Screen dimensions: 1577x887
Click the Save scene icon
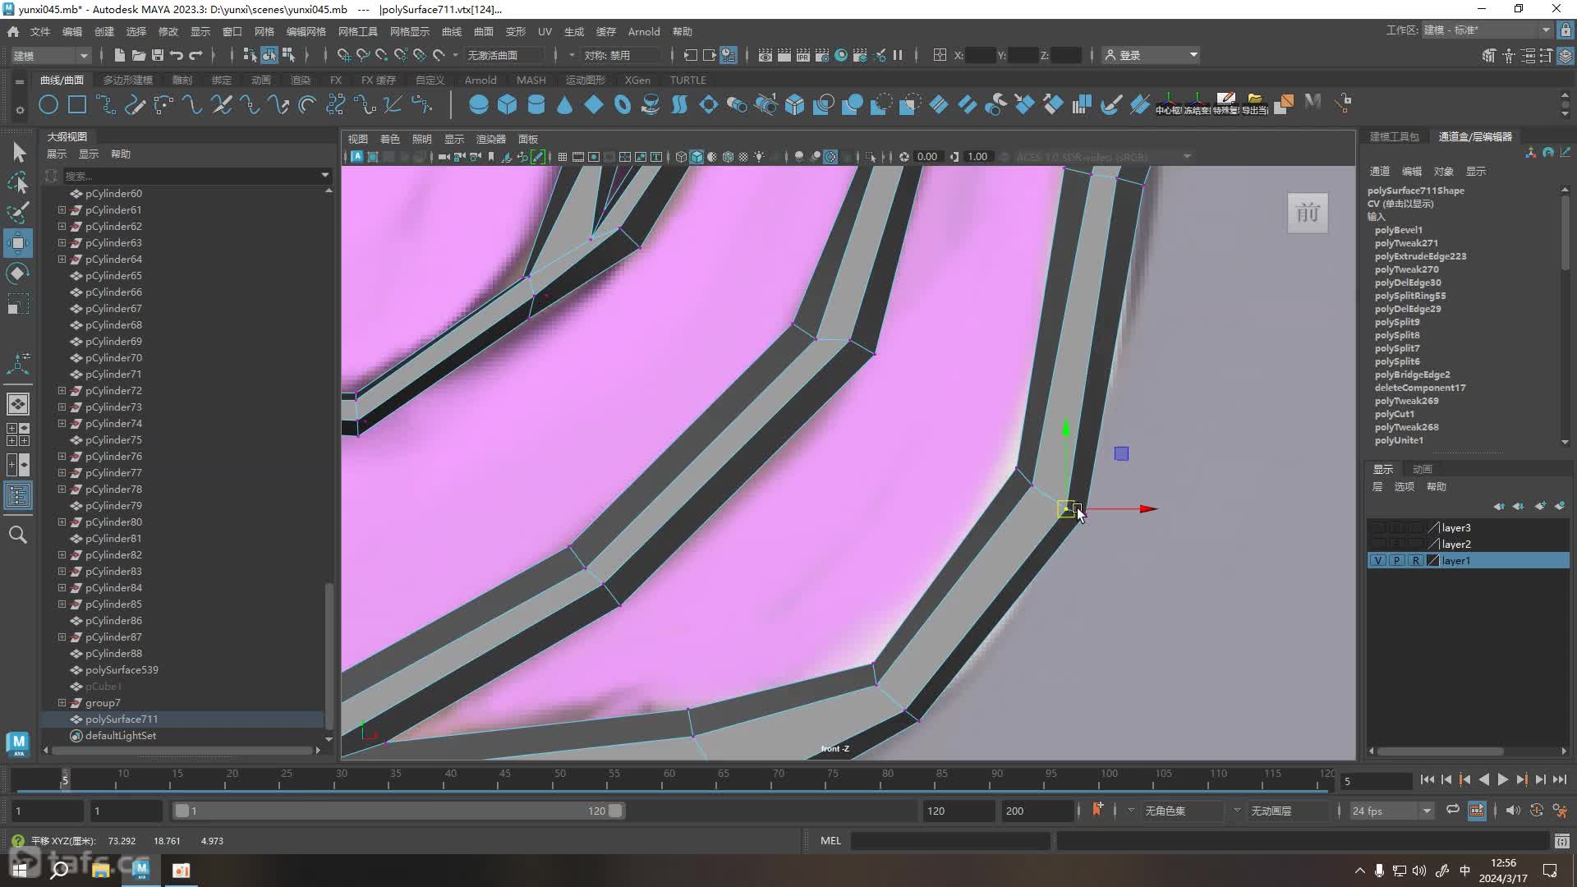click(157, 55)
